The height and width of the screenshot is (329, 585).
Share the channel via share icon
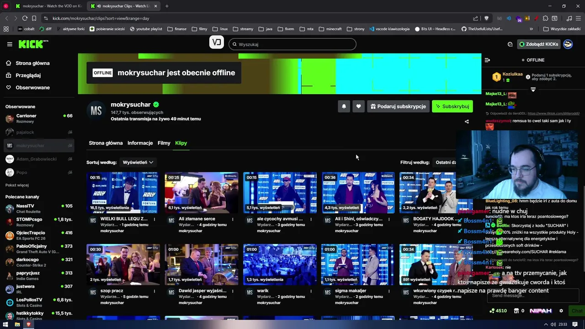pyautogui.click(x=467, y=122)
